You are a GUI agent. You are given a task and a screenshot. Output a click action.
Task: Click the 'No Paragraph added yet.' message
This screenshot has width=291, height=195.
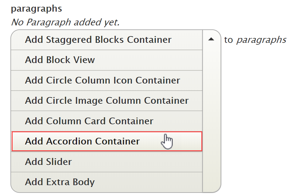(65, 22)
